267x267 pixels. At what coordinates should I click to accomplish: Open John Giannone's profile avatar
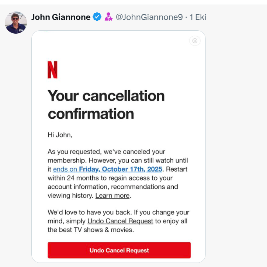pos(15,22)
